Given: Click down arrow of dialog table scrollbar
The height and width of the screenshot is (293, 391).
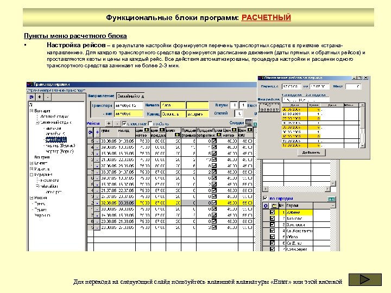Looking at the screenshot, I should tap(363, 146).
